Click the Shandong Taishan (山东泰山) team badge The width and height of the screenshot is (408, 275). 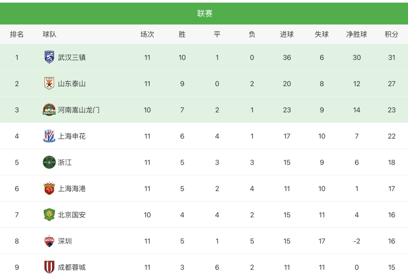coord(49,83)
